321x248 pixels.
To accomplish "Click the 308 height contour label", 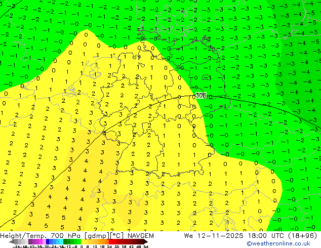I will pos(200,95).
